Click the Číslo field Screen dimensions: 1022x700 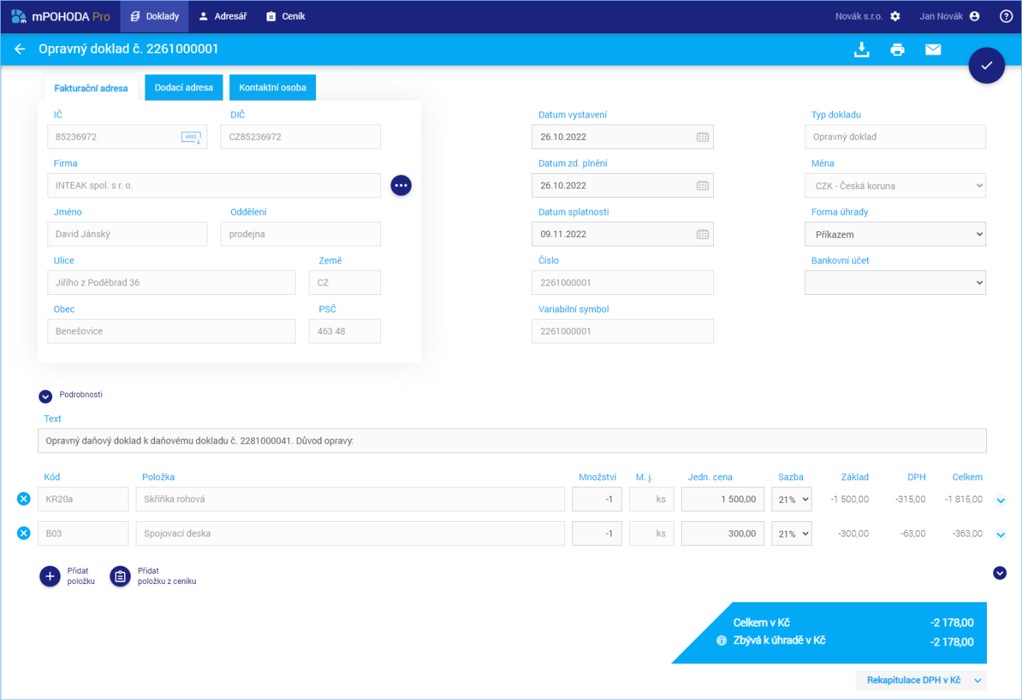(623, 282)
